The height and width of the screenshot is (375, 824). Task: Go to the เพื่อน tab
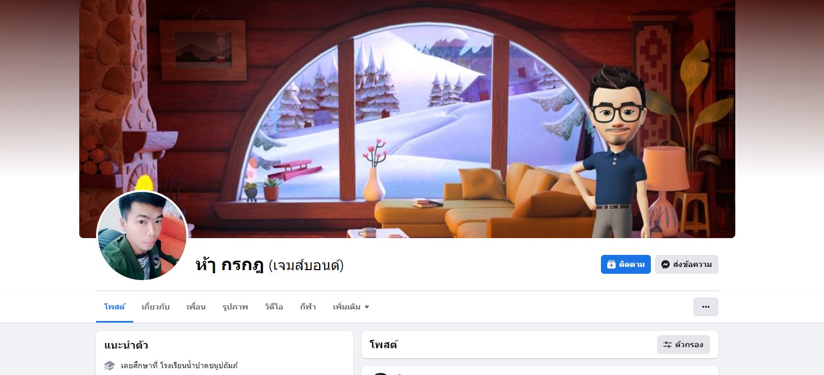pyautogui.click(x=196, y=307)
